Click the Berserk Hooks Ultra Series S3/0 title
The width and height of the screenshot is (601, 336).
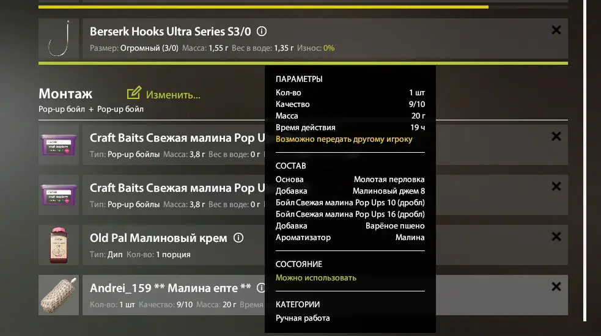(170, 31)
